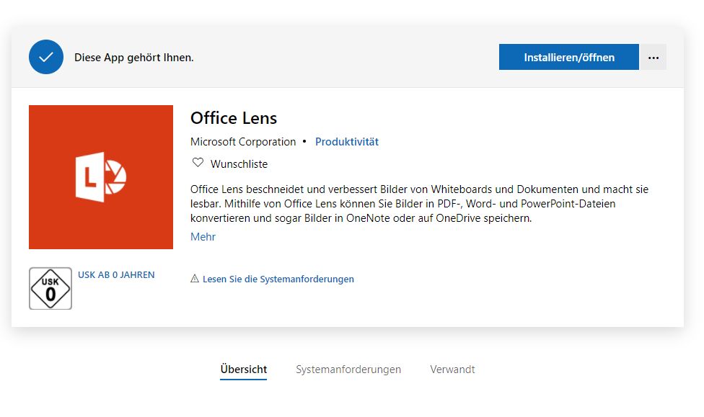Click the Microsoft Corporation publisher name
Image resolution: width=704 pixels, height=417 pixels.
pyautogui.click(x=243, y=142)
